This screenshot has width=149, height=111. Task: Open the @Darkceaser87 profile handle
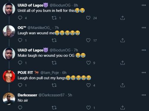[51, 95]
